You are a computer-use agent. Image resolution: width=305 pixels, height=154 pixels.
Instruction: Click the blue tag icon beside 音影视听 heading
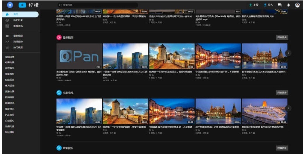[x=59, y=148]
